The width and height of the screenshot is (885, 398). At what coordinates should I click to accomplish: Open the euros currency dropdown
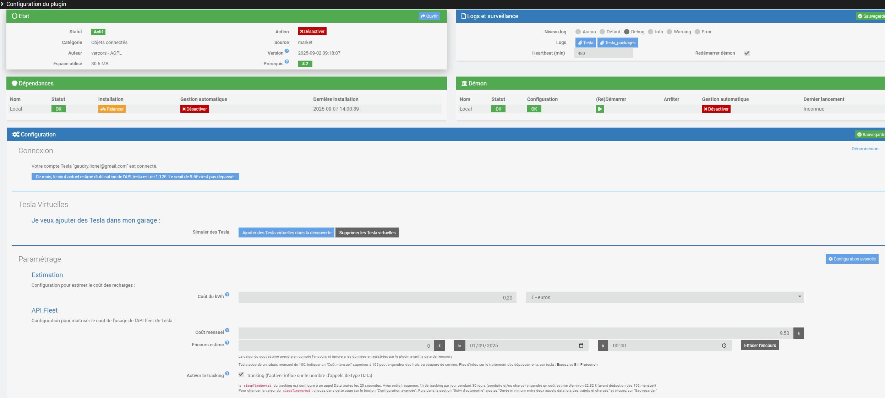pyautogui.click(x=664, y=297)
